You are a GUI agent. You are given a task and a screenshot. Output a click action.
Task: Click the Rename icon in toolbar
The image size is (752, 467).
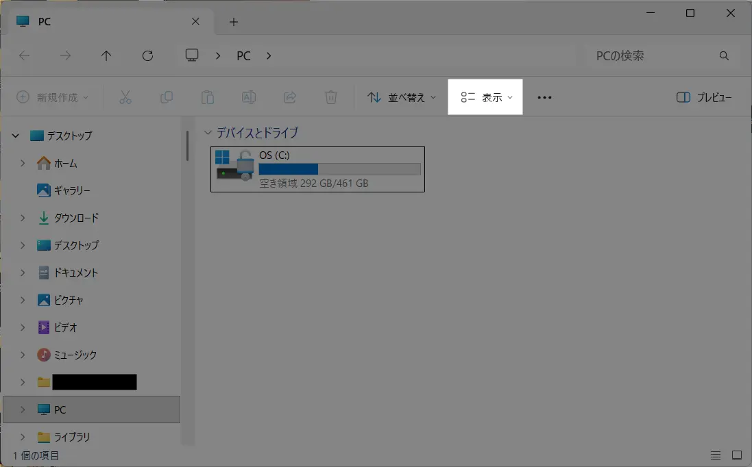[x=248, y=97]
